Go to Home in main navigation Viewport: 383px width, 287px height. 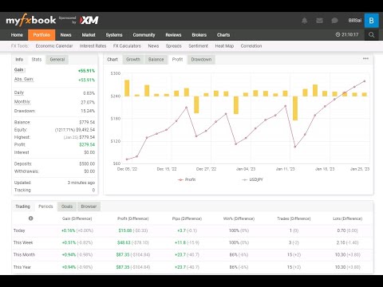(17, 35)
